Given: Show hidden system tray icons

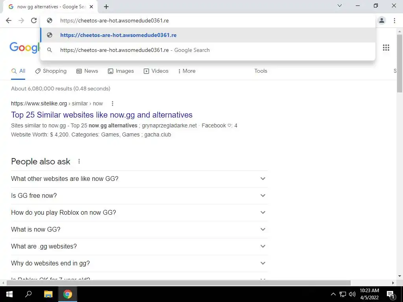Looking at the screenshot, I should pyautogui.click(x=333, y=294).
